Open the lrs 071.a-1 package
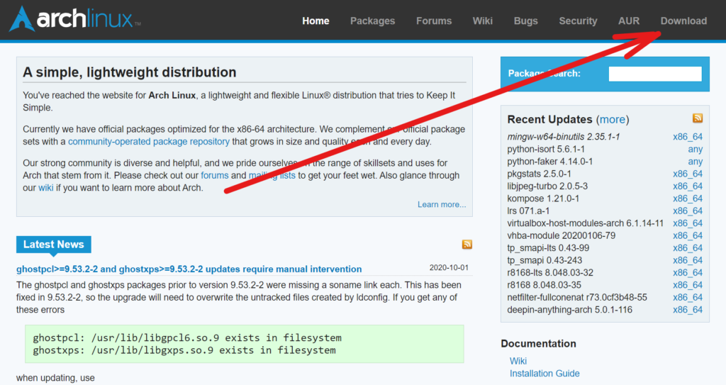The height and width of the screenshot is (385, 726). 528,211
